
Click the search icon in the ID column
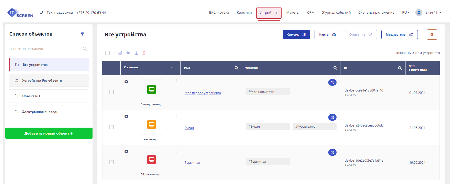point(400,68)
